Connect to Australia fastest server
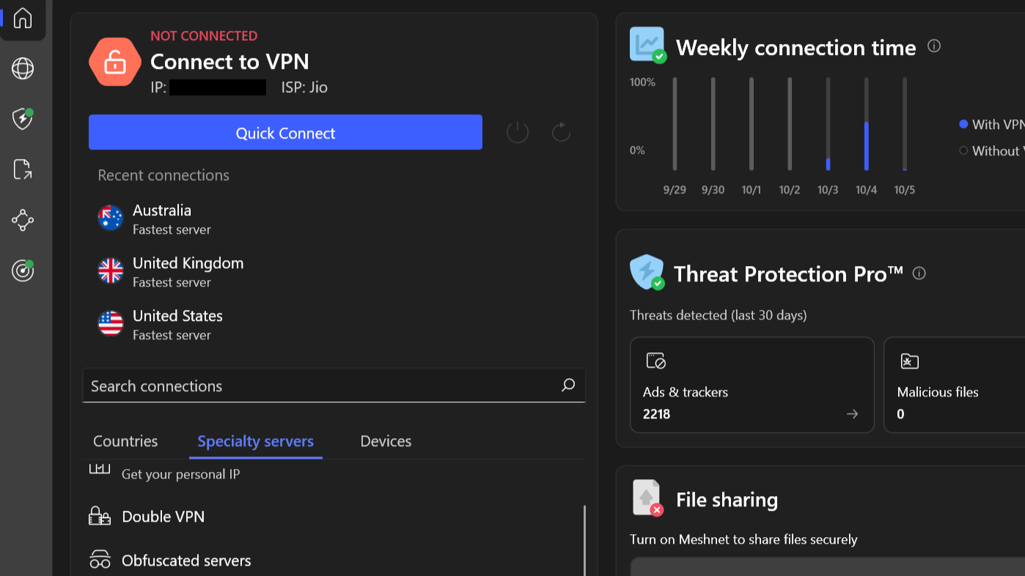The image size is (1025, 576). point(334,219)
